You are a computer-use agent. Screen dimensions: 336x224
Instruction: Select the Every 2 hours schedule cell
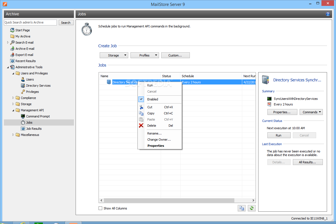tap(211, 82)
